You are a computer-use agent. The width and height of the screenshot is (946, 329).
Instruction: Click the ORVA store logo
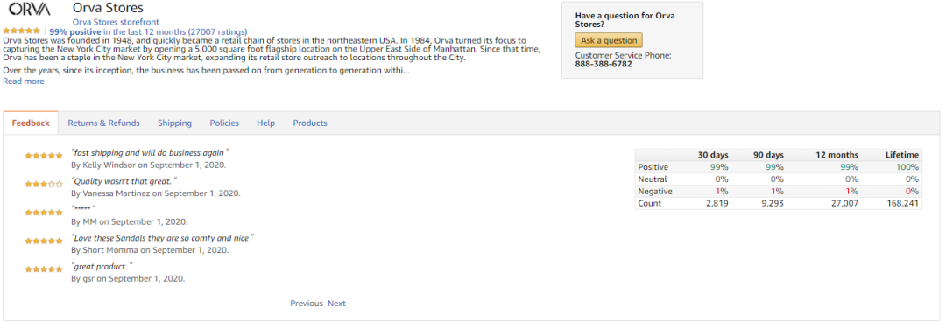[30, 10]
